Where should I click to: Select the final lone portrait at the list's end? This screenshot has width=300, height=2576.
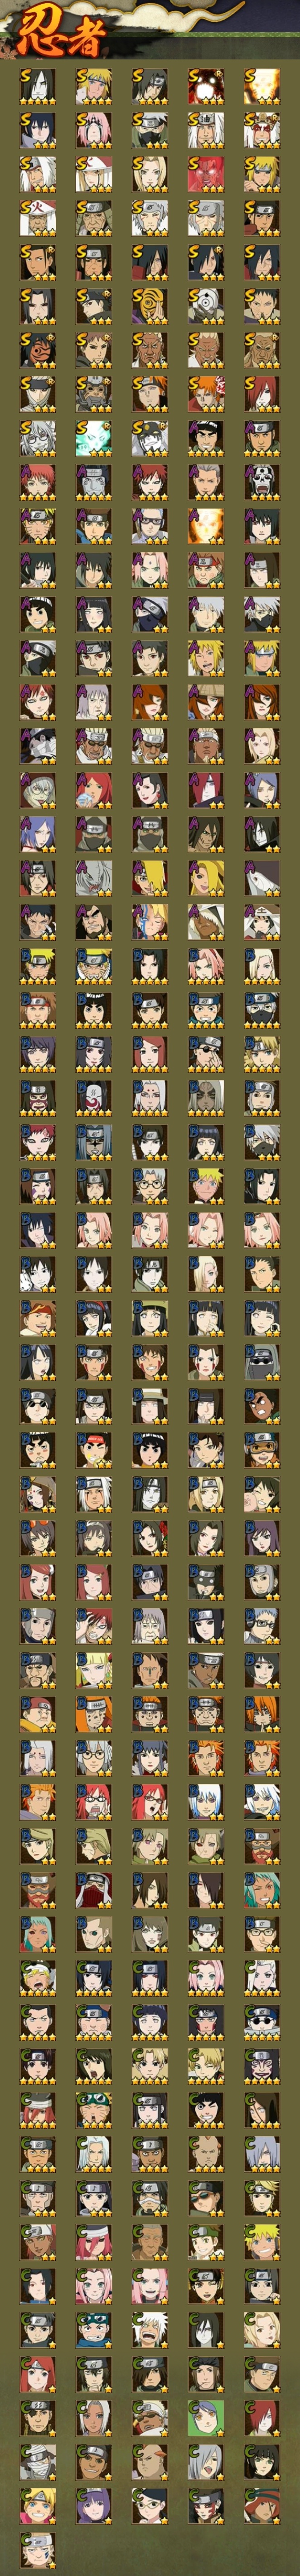pyautogui.click(x=38, y=2551)
